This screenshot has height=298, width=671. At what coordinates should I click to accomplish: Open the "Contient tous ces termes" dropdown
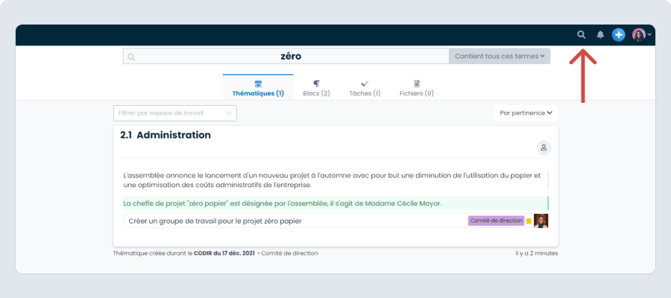[x=500, y=56]
